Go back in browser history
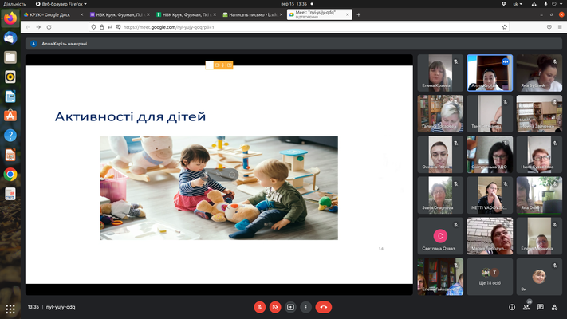Viewport: 567px width, 319px height. [28, 27]
